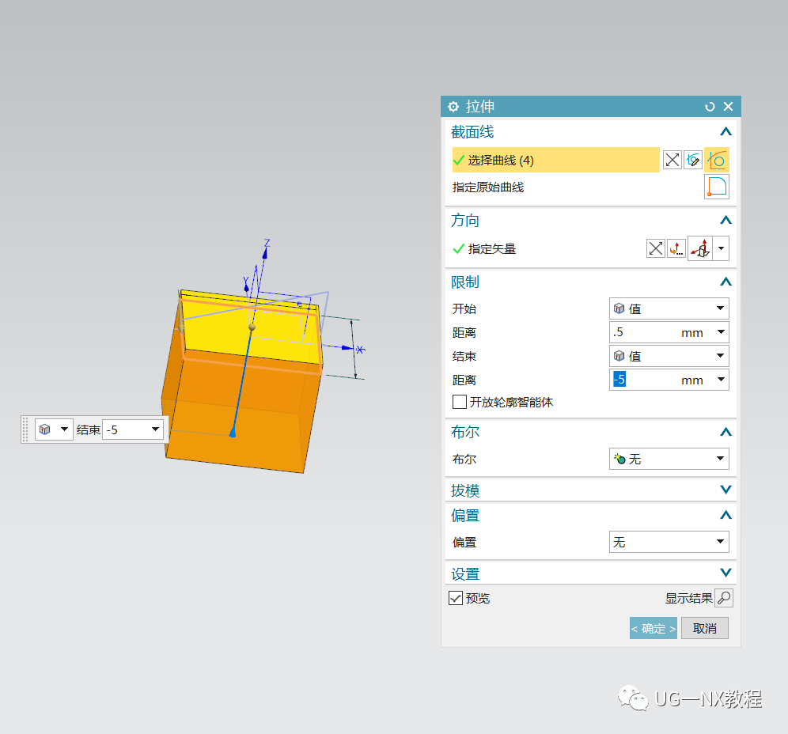Open the on-screen limit type cube dropdown
The image size is (788, 734).
pos(55,429)
